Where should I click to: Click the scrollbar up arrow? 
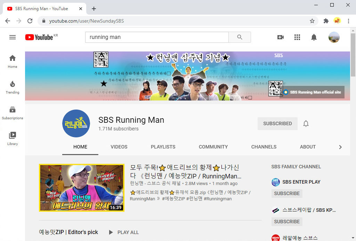pyautogui.click(x=353, y=31)
